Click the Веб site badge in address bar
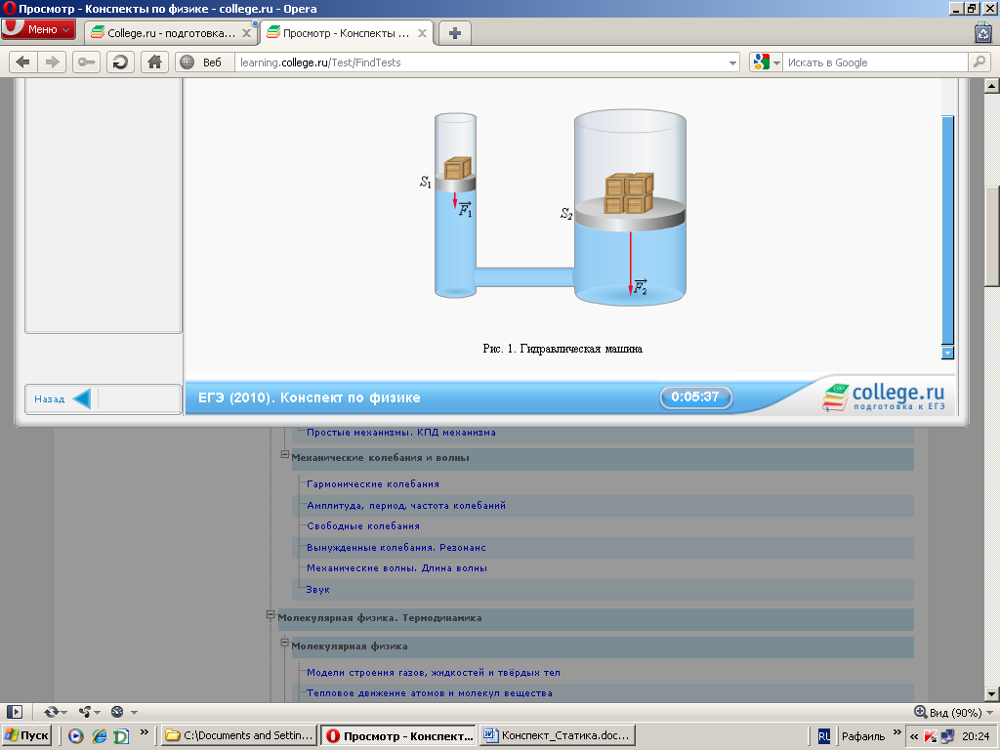 coord(204,62)
